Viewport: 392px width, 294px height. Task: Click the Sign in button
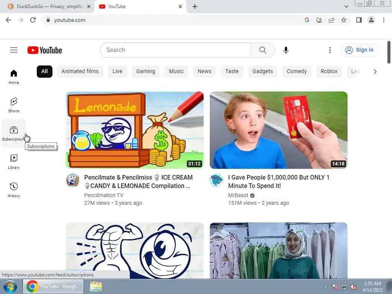tap(360, 50)
